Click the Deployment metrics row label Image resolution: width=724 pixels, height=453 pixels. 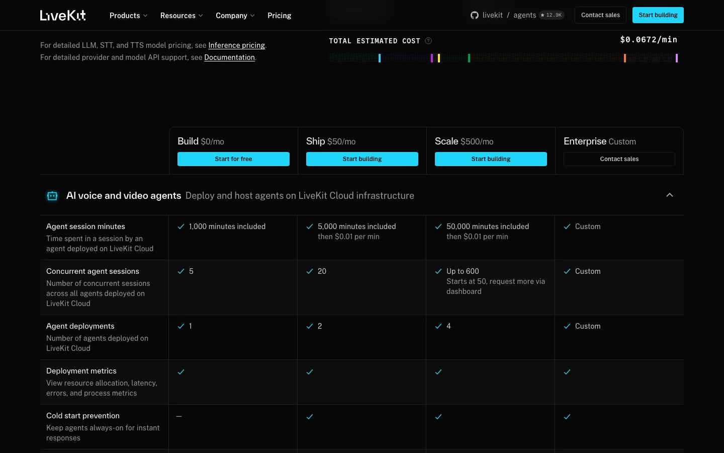[81, 371]
